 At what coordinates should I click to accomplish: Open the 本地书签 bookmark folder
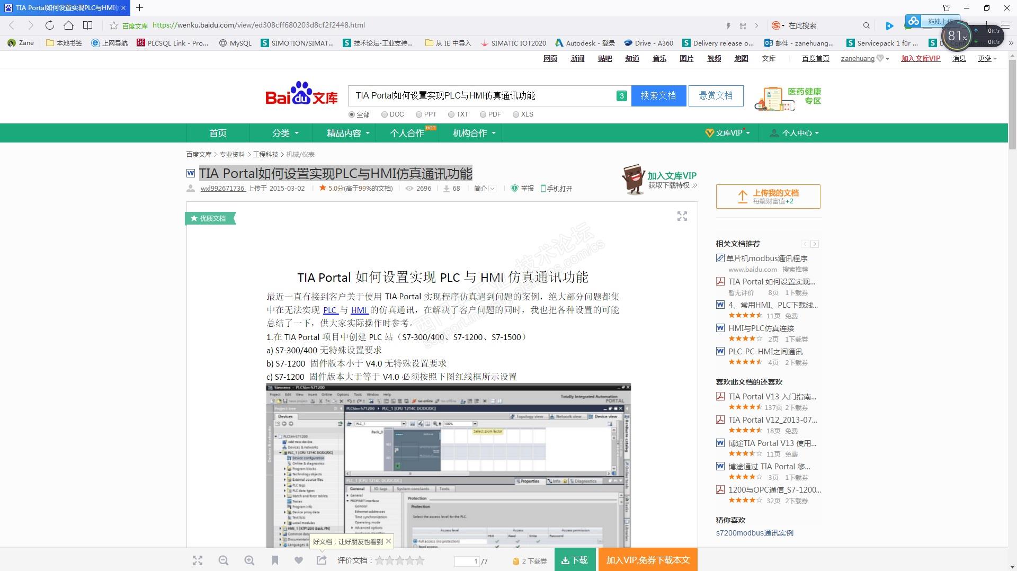[64, 43]
